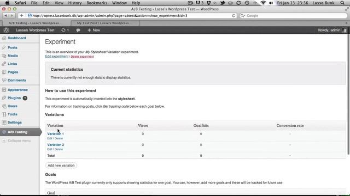350x196 pixels.
Task: Click the Comments sidebar icon
Action: 4,80
